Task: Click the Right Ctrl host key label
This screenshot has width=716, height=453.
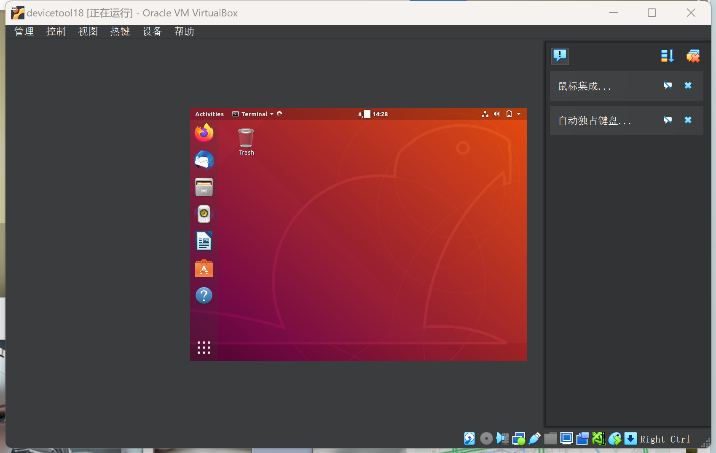Action: point(665,440)
